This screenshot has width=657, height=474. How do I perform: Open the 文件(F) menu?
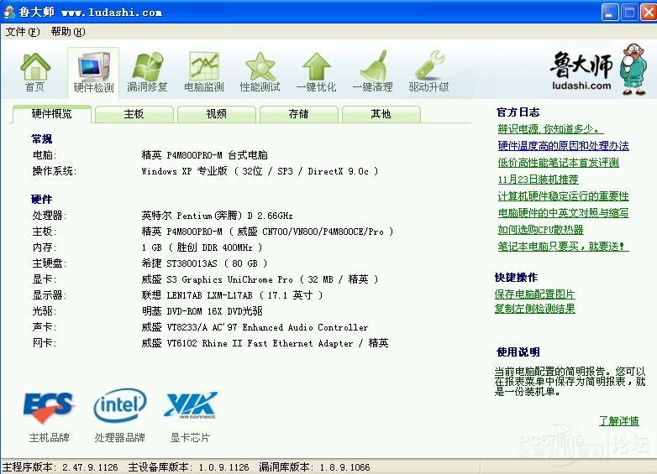(x=23, y=32)
